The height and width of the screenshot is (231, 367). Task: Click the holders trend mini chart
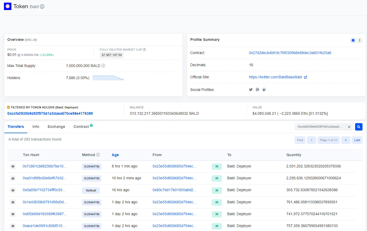coord(108,78)
